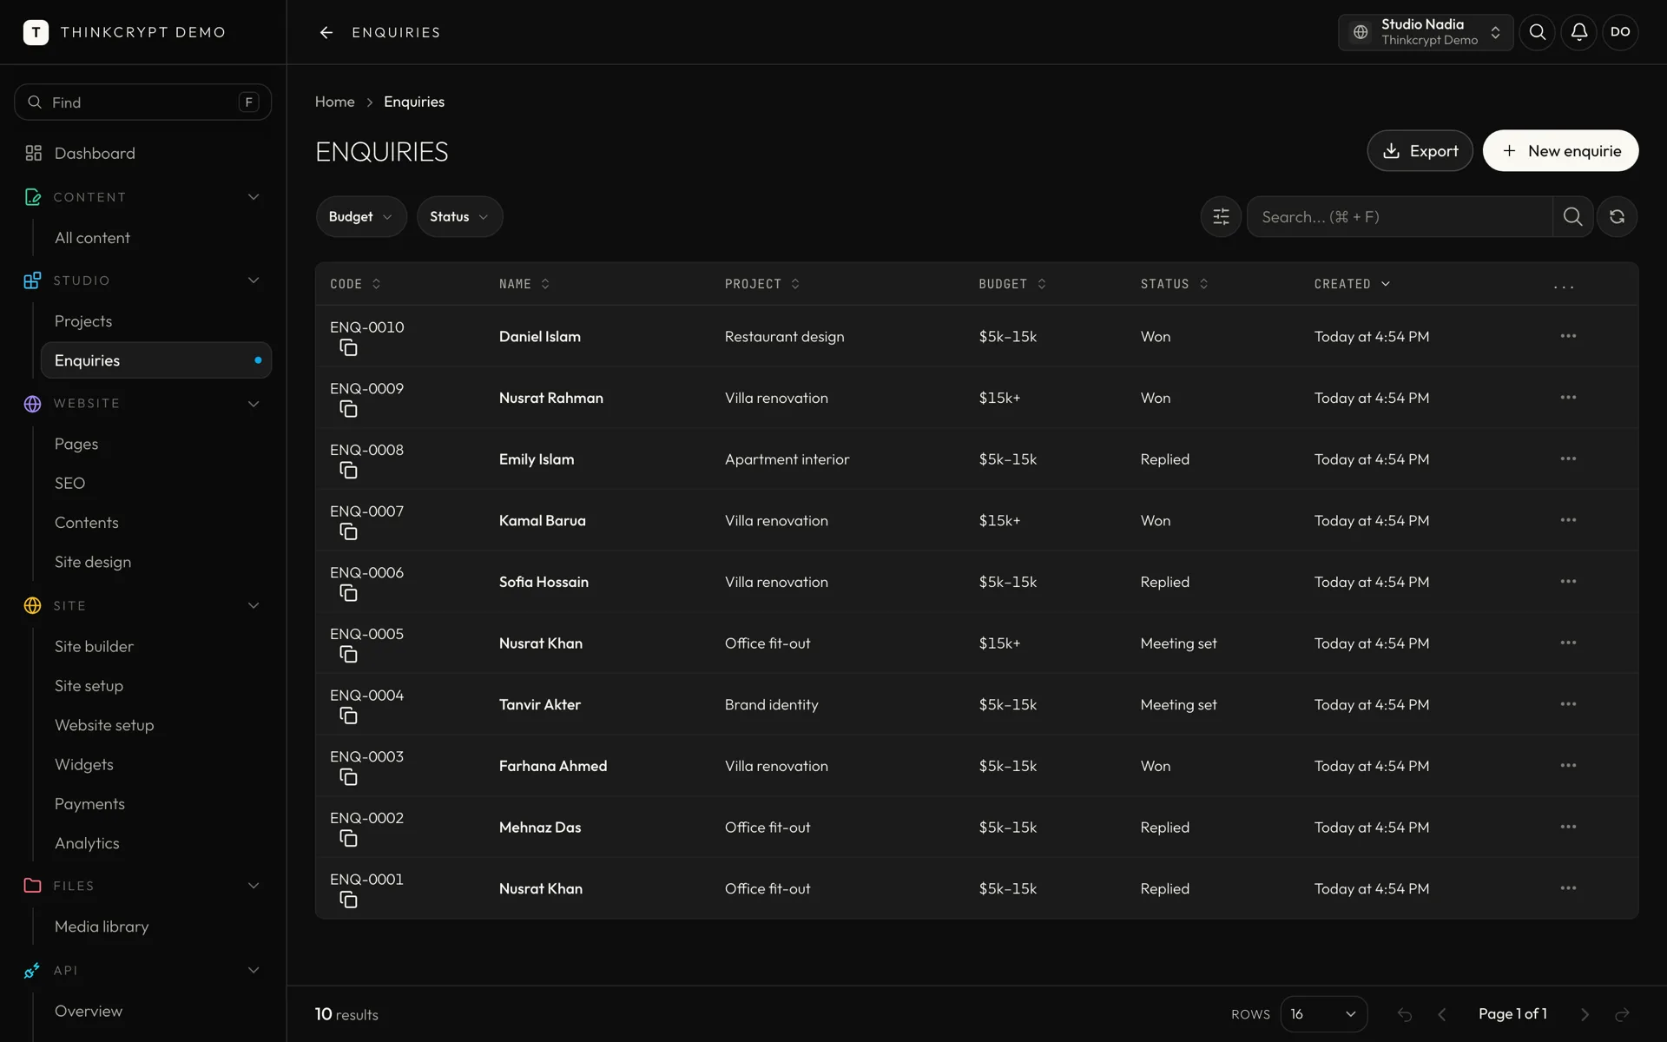Switch studio via Studio Nadia selector
The width and height of the screenshot is (1667, 1042).
click(1426, 32)
